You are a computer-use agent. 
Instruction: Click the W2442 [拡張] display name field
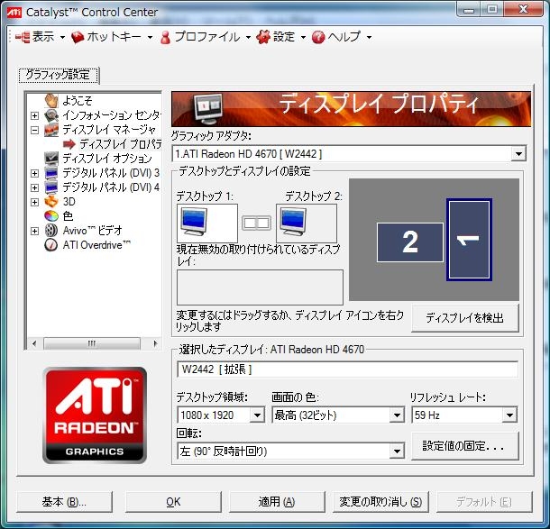347,369
